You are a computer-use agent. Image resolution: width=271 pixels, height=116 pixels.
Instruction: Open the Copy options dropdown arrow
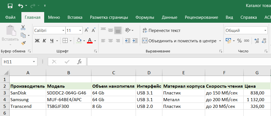[29, 36]
